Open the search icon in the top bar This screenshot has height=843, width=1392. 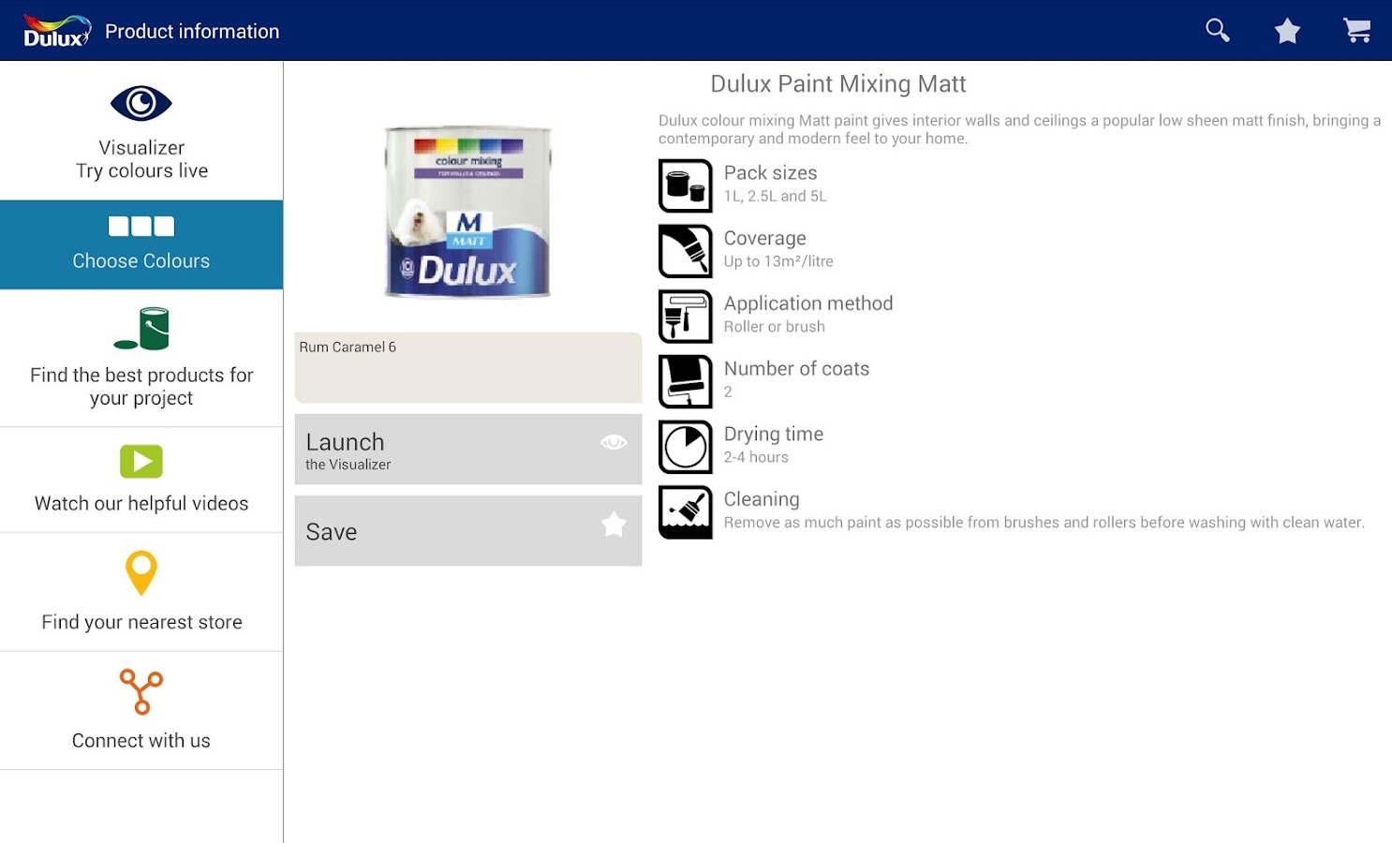(1217, 30)
